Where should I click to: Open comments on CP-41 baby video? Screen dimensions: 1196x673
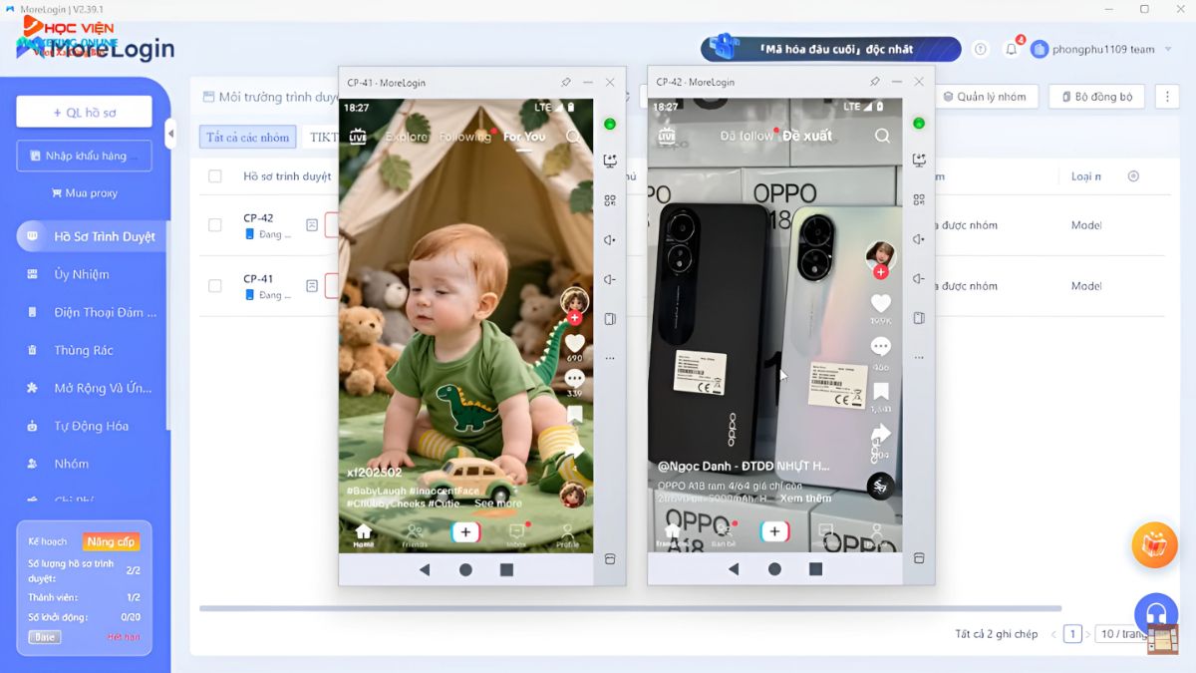tap(574, 379)
